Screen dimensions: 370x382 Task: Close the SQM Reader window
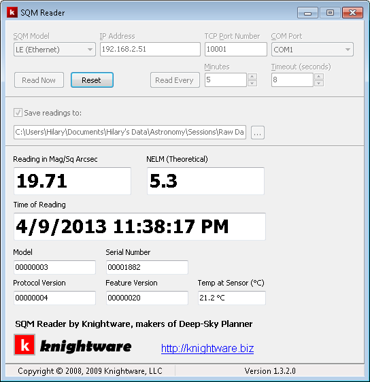(352, 13)
